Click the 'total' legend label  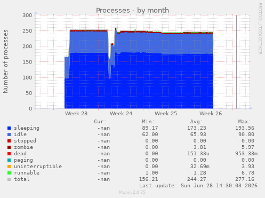[22, 179]
